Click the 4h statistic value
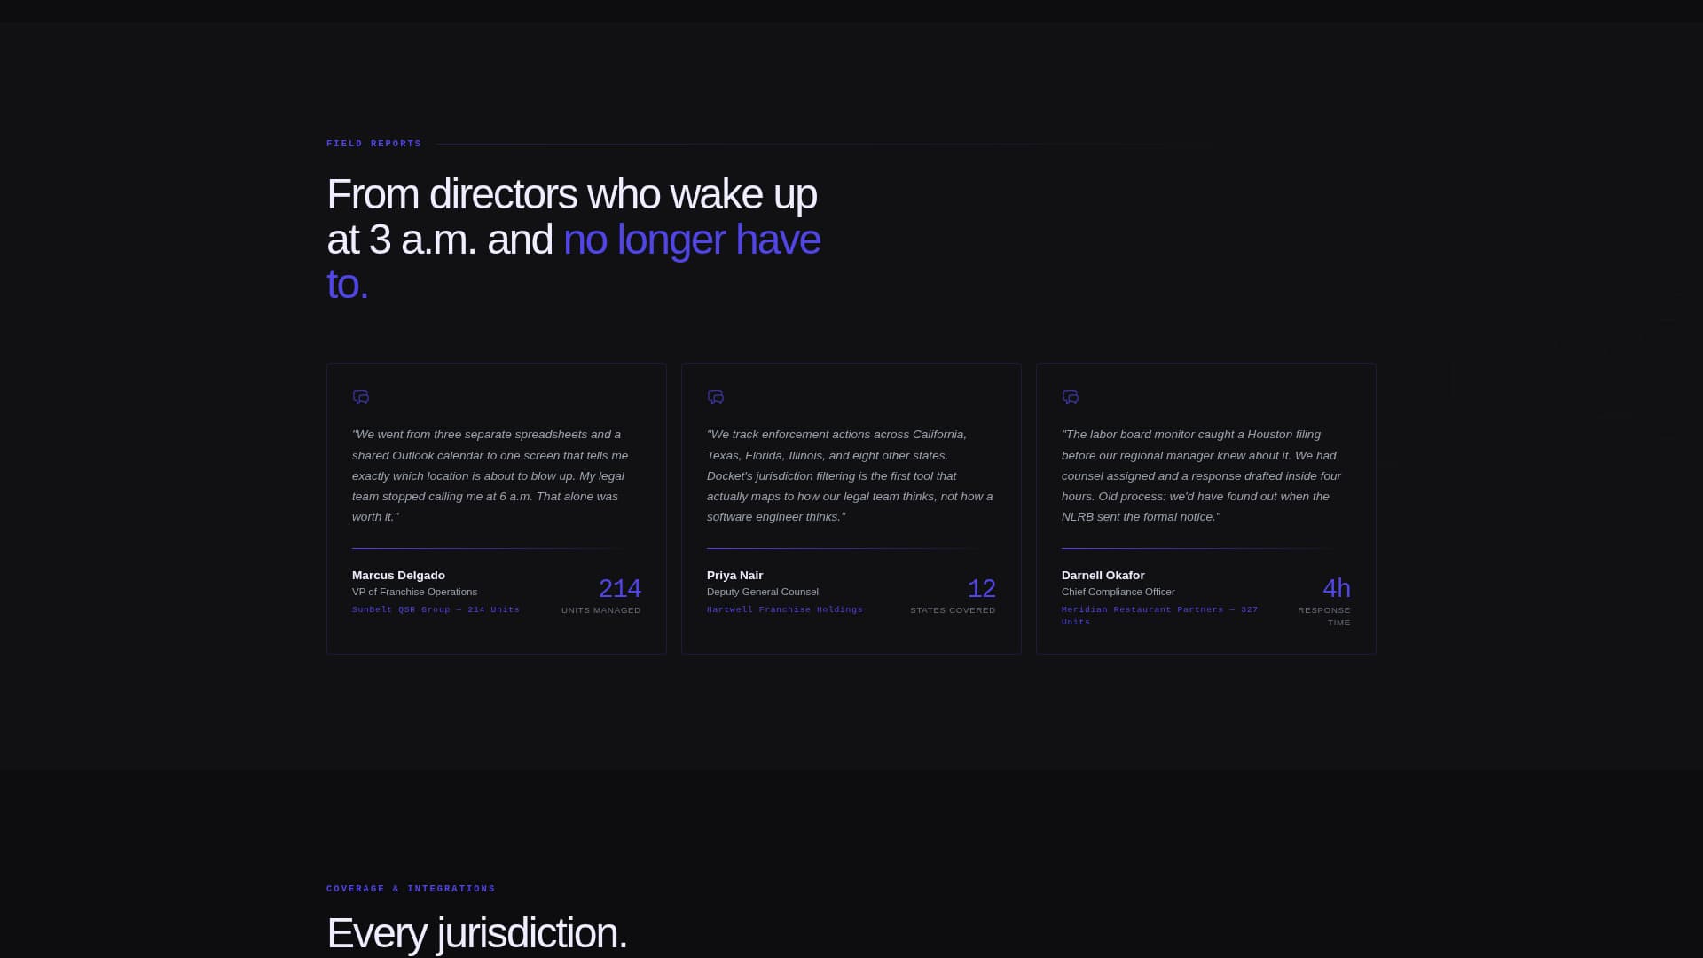Viewport: 1703px width, 958px height. click(1337, 588)
